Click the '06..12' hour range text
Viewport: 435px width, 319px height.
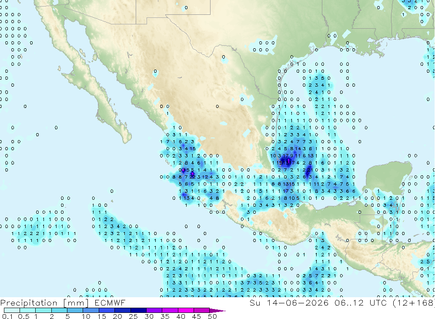pyautogui.click(x=349, y=302)
